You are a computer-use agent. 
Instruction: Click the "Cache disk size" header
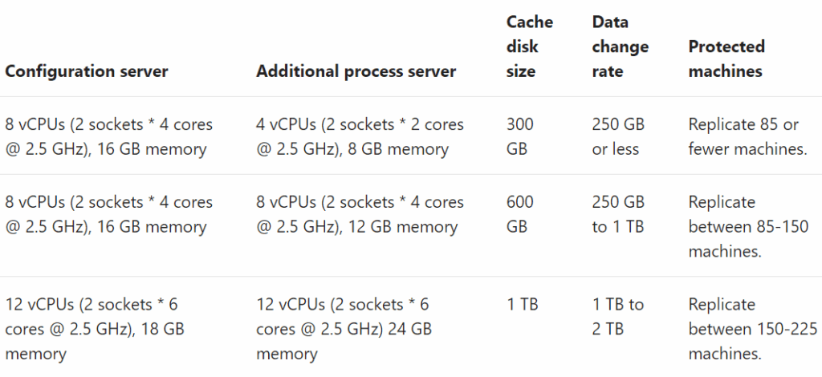(529, 47)
